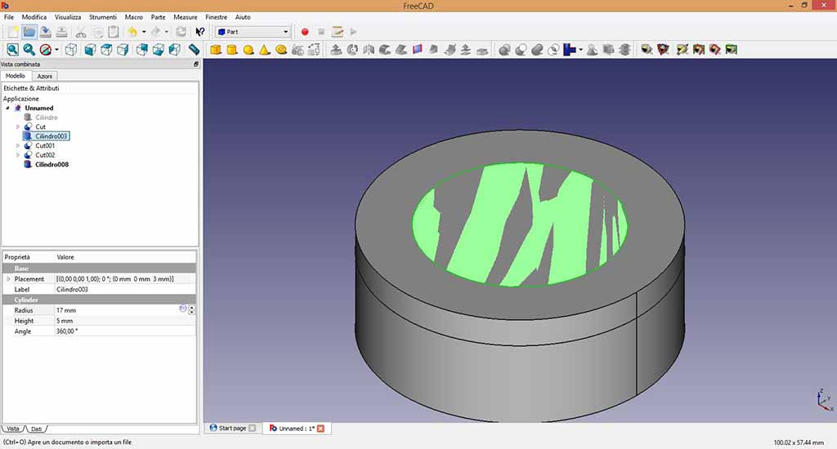Switch to the Azioni tab
The image size is (837, 449).
click(44, 76)
